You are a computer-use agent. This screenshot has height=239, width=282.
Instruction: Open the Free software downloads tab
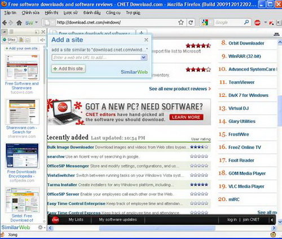[x=92, y=33]
